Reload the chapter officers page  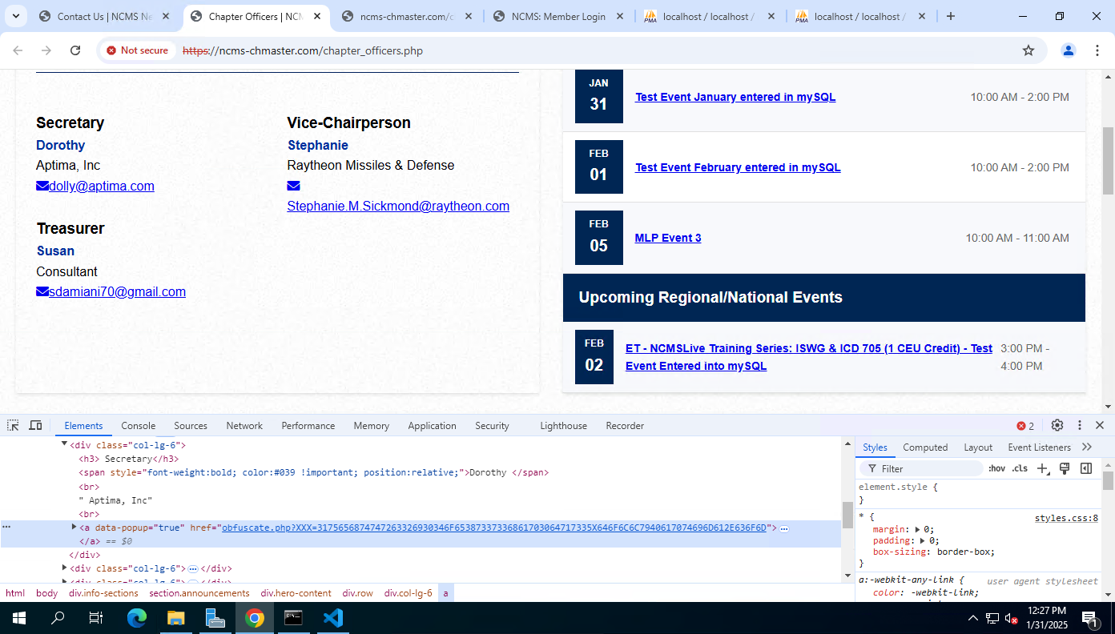(x=75, y=50)
